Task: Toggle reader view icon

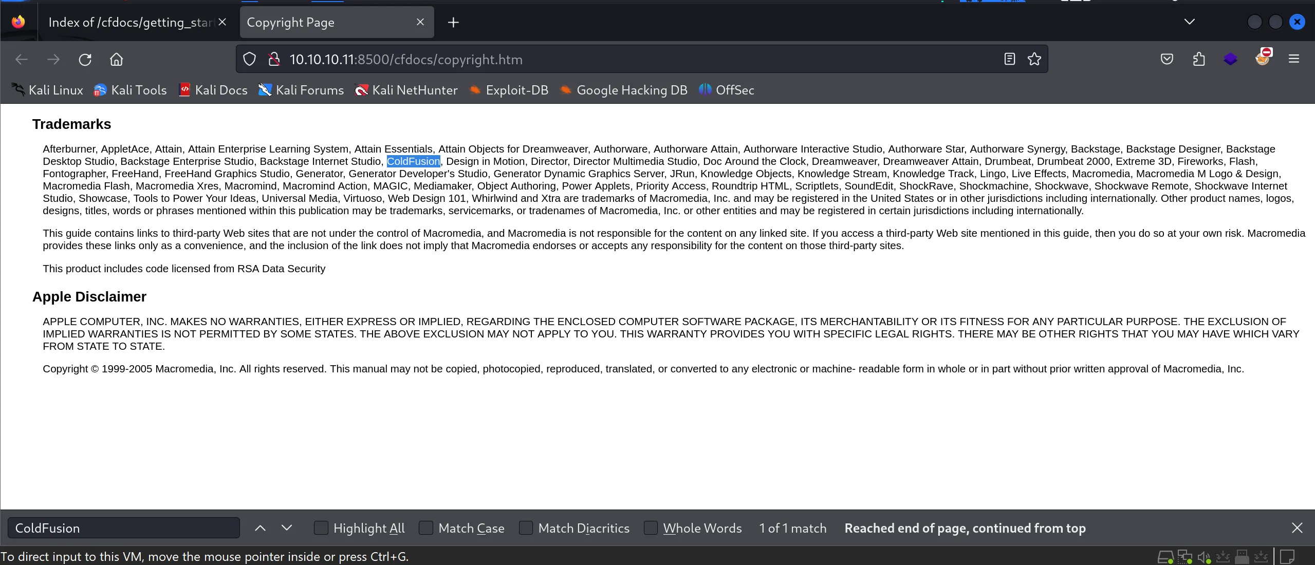Action: pos(1009,60)
